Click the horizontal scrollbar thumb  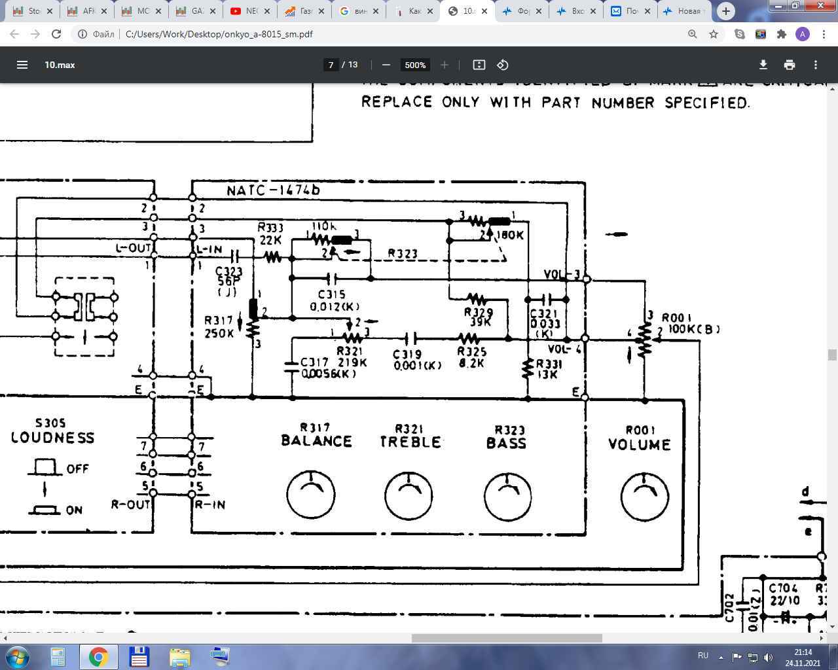[507, 638]
